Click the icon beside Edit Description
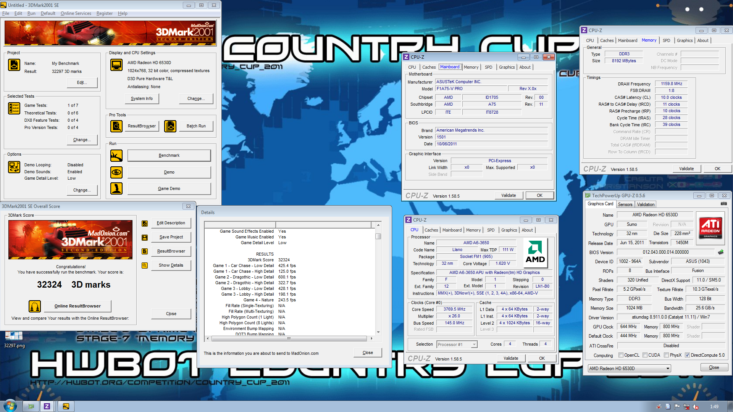The width and height of the screenshot is (733, 412). coord(145,224)
